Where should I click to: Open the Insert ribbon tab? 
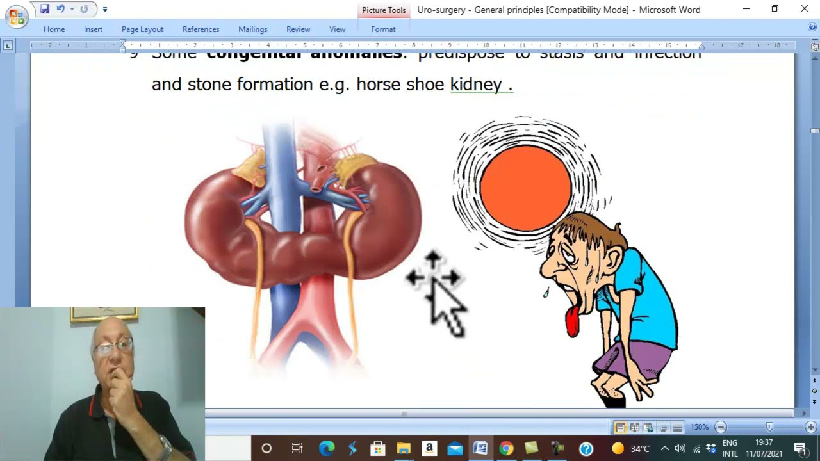[93, 29]
